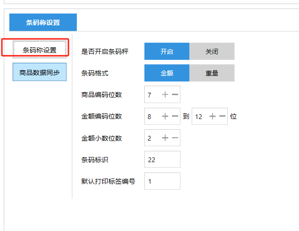Select 金额 as barcode format

coord(167,73)
